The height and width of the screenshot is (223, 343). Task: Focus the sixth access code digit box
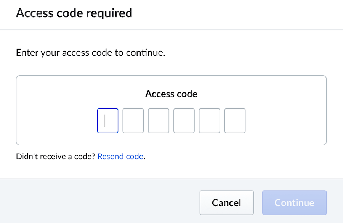click(235, 121)
